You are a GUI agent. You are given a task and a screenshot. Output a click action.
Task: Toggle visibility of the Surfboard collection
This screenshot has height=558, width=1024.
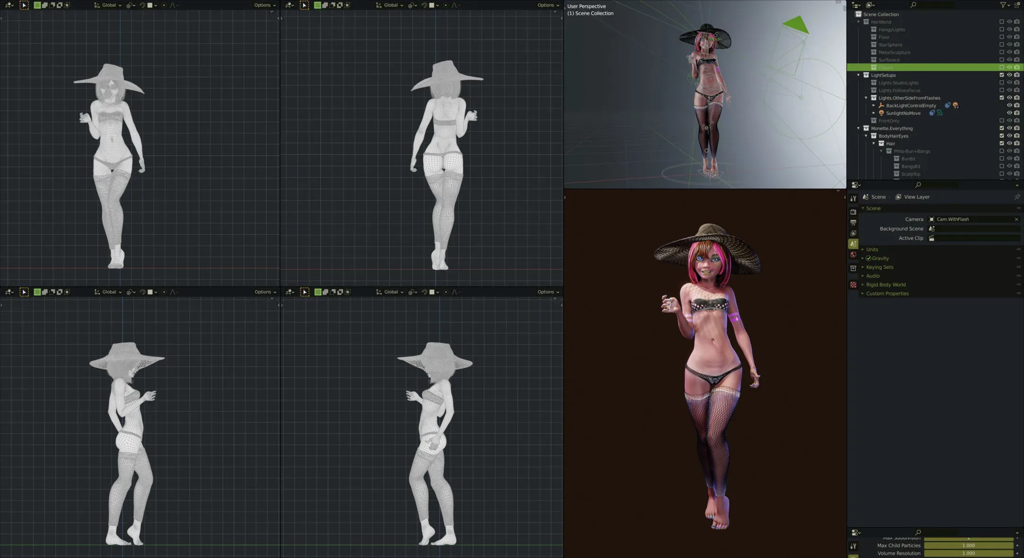[x=1009, y=60]
